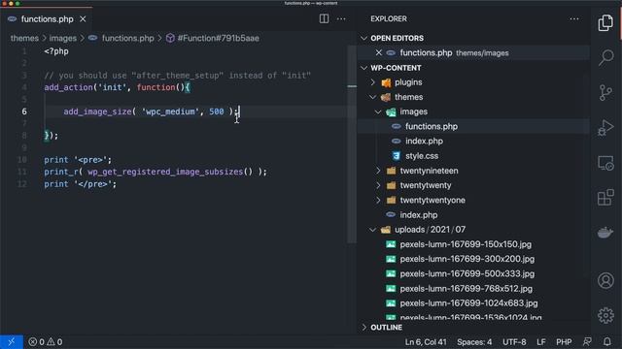
Task: Click #Function#791b5aae breadcrumb segment
Action: (218, 38)
